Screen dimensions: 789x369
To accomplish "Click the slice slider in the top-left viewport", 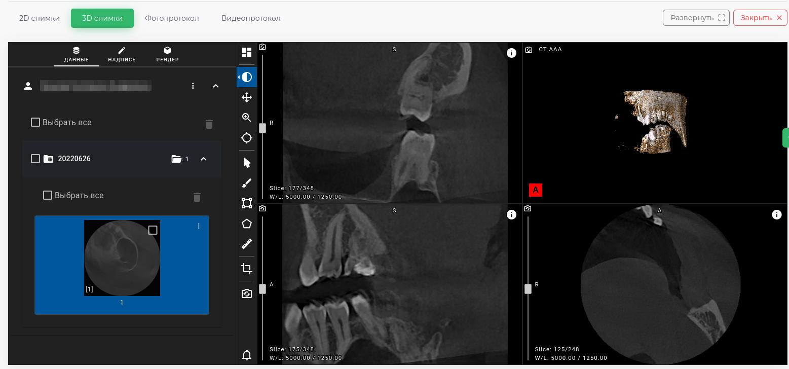I will click(x=262, y=128).
